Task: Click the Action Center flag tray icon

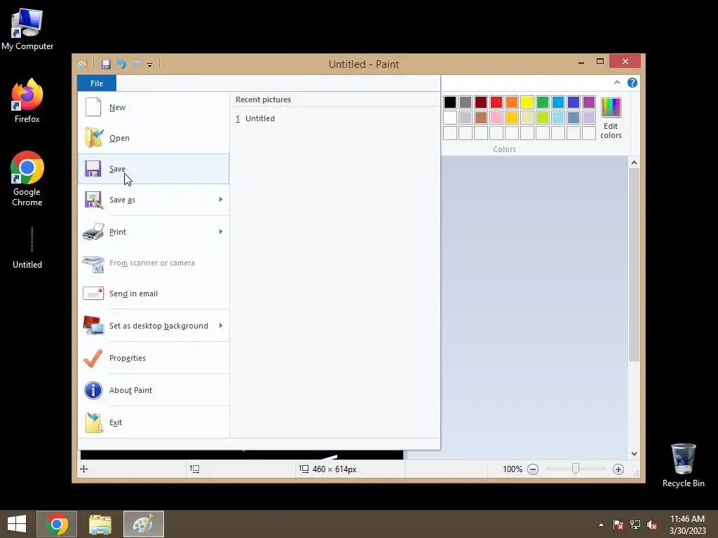Action: point(618,525)
